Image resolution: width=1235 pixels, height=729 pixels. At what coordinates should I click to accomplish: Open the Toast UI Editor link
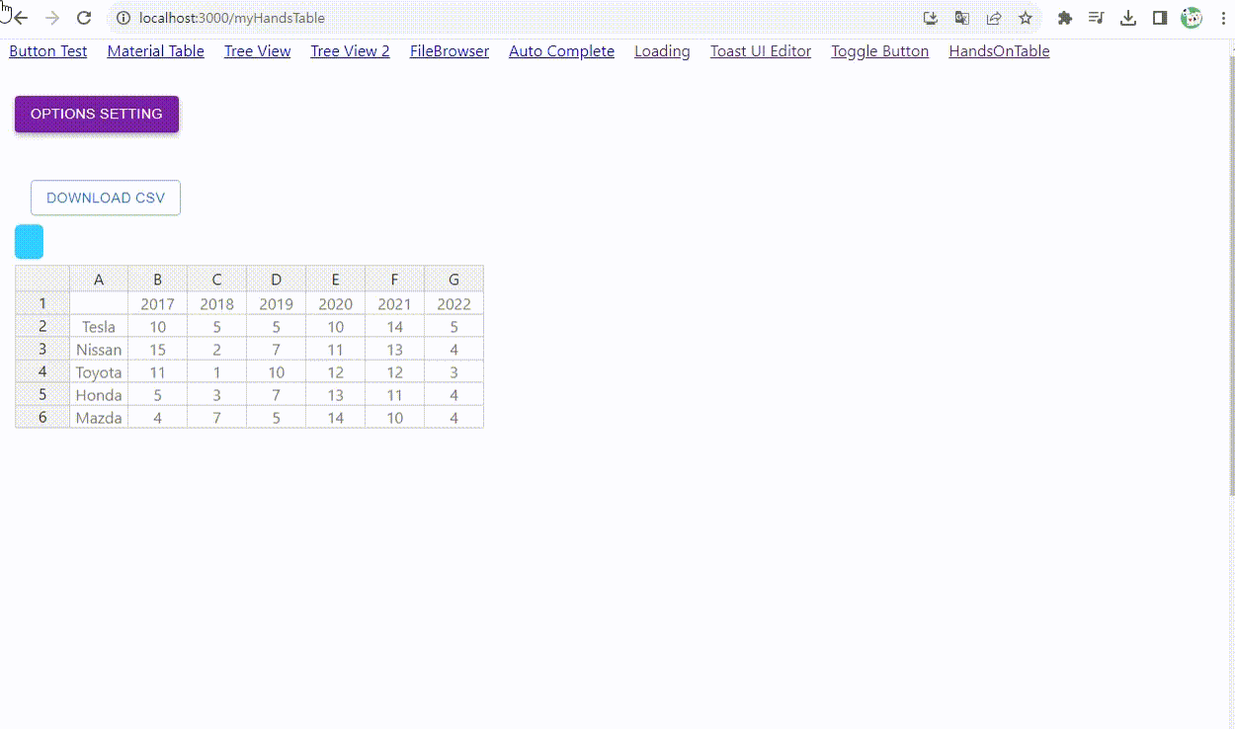pos(761,51)
